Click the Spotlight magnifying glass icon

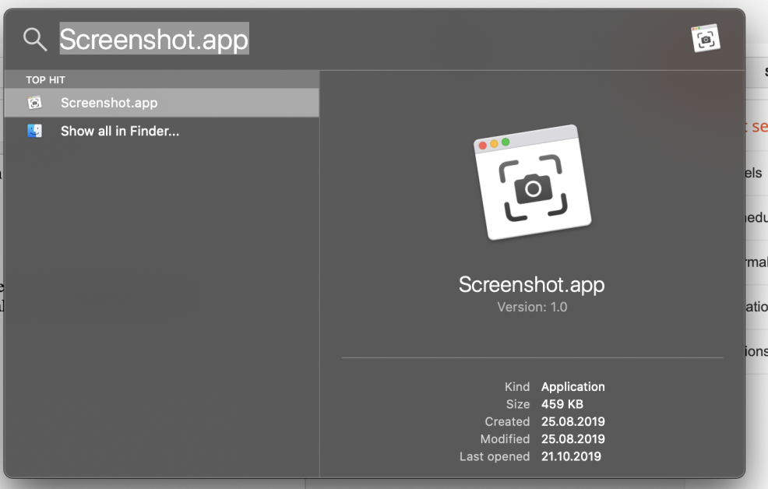point(35,39)
